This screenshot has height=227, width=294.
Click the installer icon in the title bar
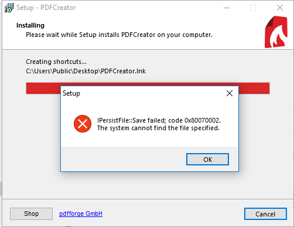[9, 8]
